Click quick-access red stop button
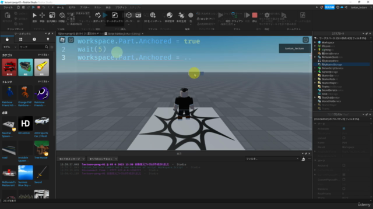Image resolution: width=373 pixels, height=209 pixels. pos(38,8)
